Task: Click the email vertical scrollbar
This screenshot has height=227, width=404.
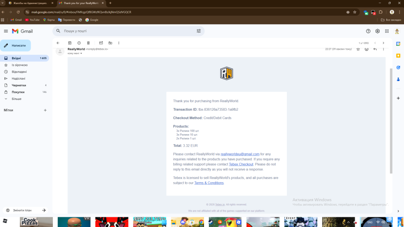Action: click(391, 121)
